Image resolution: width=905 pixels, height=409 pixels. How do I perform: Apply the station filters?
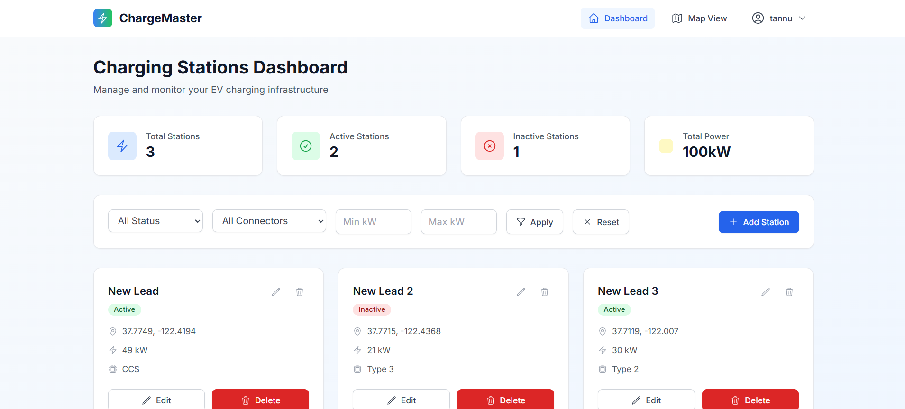click(535, 222)
